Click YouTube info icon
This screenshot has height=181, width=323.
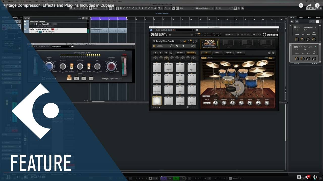click(317, 5)
